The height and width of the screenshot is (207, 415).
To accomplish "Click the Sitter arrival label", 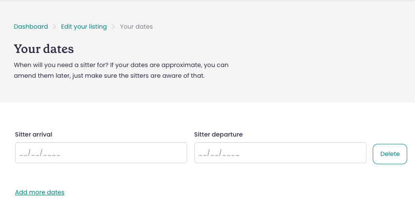I will 34,134.
